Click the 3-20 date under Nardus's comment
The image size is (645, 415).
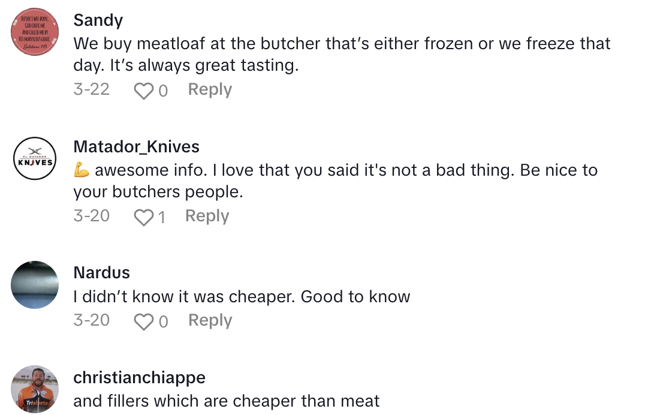[x=91, y=320]
